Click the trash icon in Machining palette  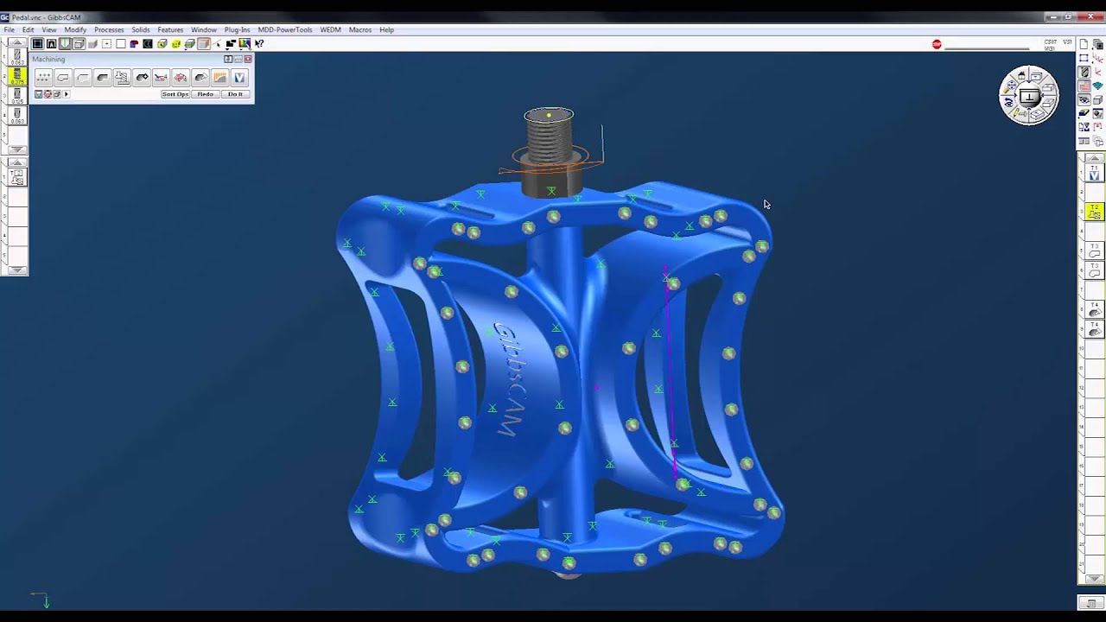[x=38, y=93]
